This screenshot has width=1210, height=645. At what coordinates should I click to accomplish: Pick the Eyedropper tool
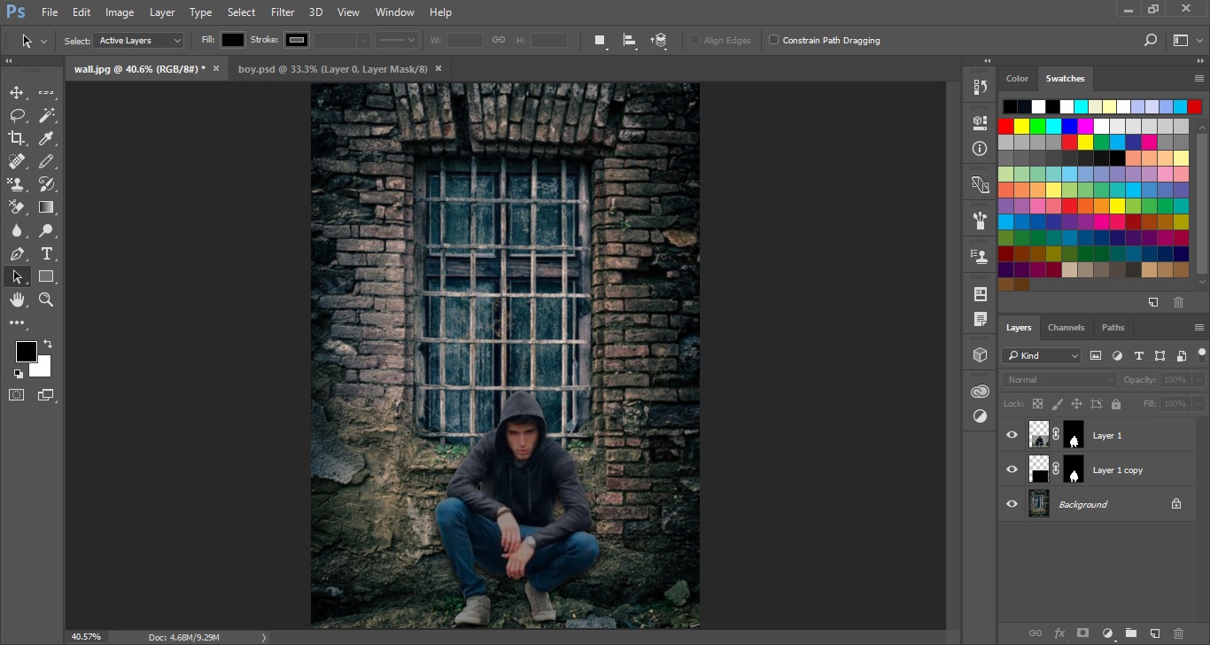click(46, 138)
